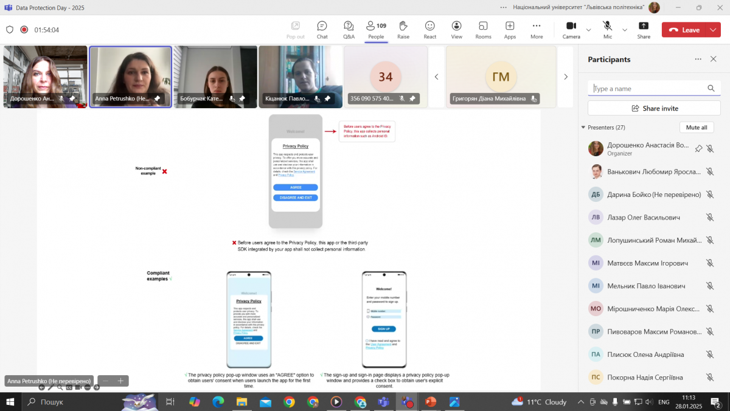The image size is (730, 411).
Task: Open the View layout options
Action: (456, 29)
